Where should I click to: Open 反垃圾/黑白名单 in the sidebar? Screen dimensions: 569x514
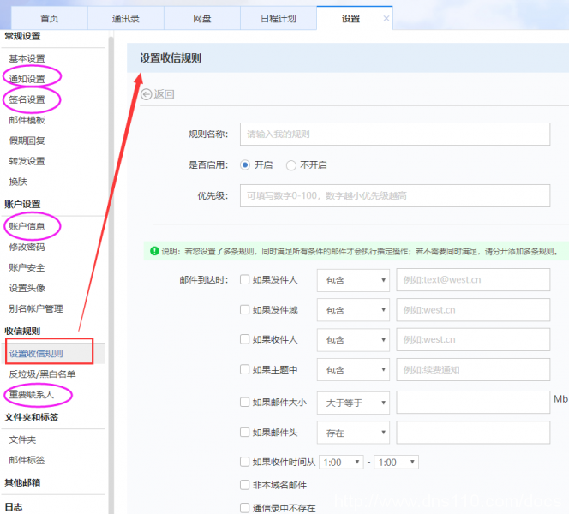tap(42, 374)
